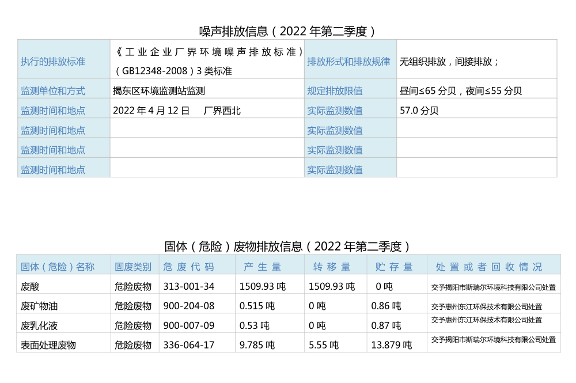Image resolution: width=576 pixels, height=383 pixels.
Task: Click the code 900-204-08
Action: click(188, 306)
